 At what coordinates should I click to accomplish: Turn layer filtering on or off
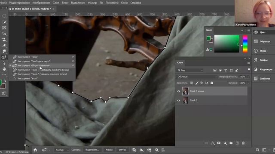pos(249,69)
